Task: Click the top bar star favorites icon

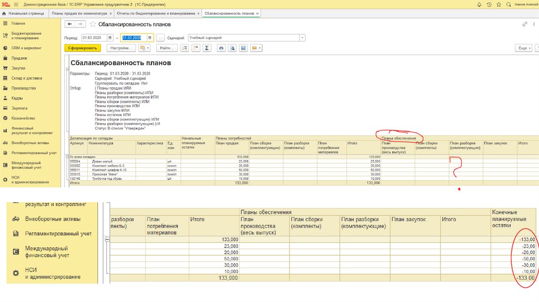Action: 500,4
